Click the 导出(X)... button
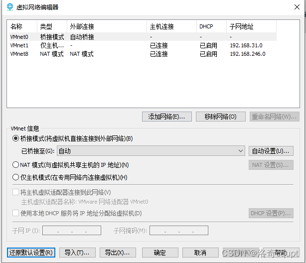Image resolution: width=306 pixels, height=263 pixels. tap(118, 253)
